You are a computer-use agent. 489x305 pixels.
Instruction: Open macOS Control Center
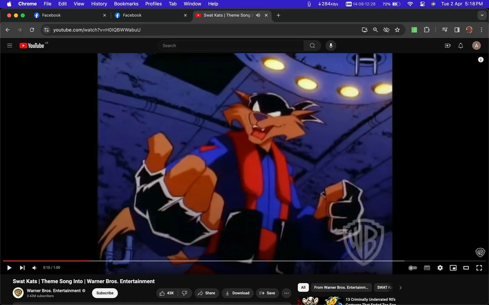[x=422, y=4]
